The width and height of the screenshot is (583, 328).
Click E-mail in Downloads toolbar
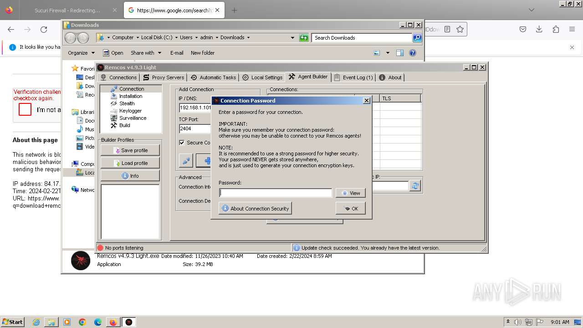click(177, 53)
